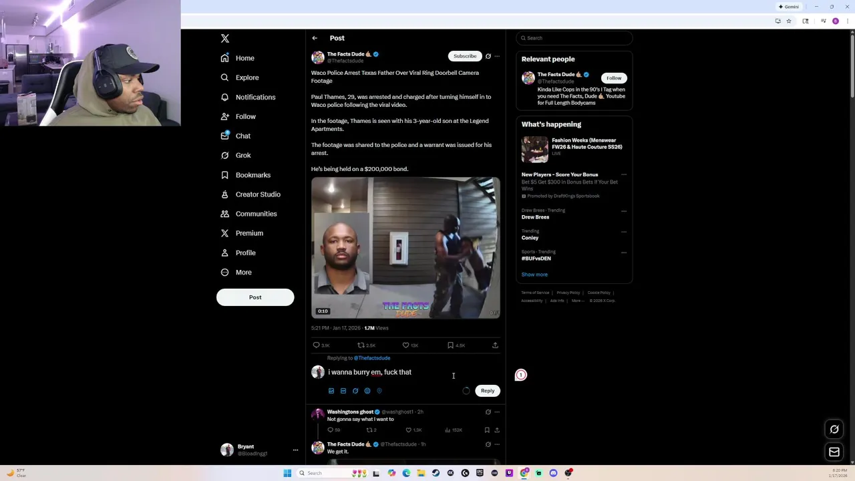855x481 pixels.
Task: Bookmark the Washingtons ghost reply
Action: [x=487, y=430]
